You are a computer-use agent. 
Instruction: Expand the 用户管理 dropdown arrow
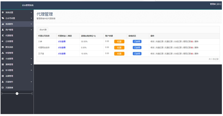tap(31, 30)
